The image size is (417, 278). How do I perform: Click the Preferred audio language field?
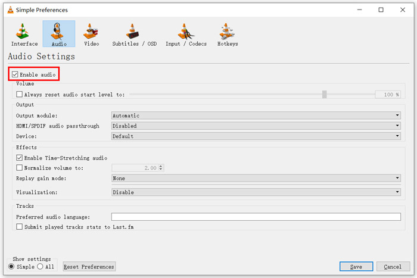(256, 217)
